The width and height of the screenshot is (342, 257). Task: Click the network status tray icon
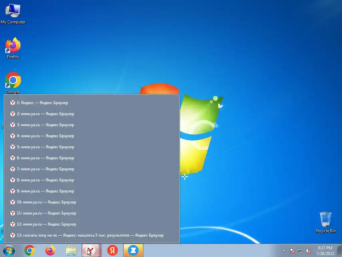[x=300, y=251]
